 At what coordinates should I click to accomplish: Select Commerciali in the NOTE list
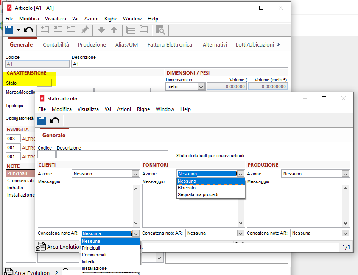point(20,181)
